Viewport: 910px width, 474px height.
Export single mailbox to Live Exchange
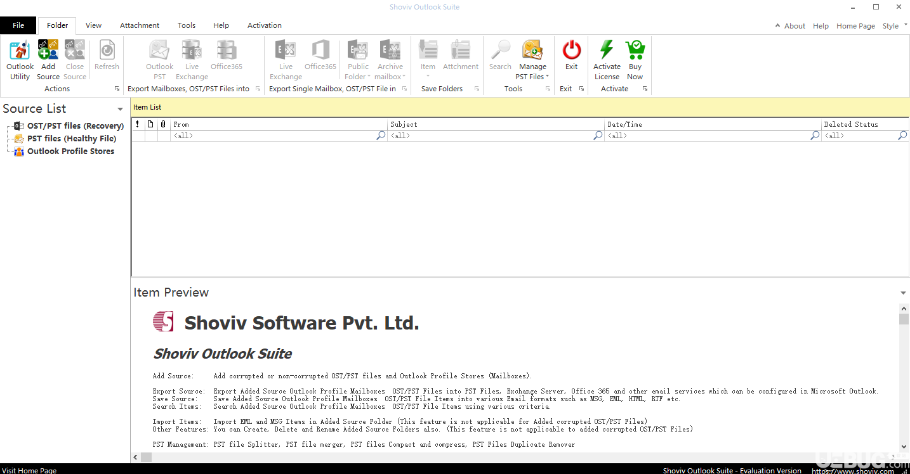tap(286, 60)
